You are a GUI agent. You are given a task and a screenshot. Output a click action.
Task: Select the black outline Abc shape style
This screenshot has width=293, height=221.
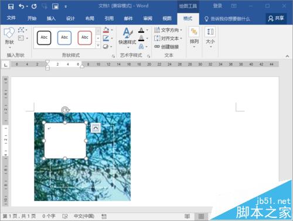click(44, 38)
